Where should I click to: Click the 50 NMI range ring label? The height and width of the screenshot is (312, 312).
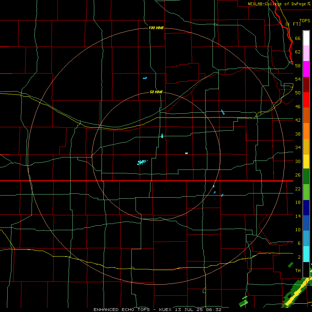click(156, 92)
